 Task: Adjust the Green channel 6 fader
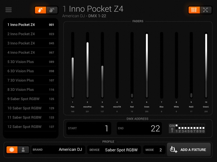pyautogui.click(x=147, y=65)
